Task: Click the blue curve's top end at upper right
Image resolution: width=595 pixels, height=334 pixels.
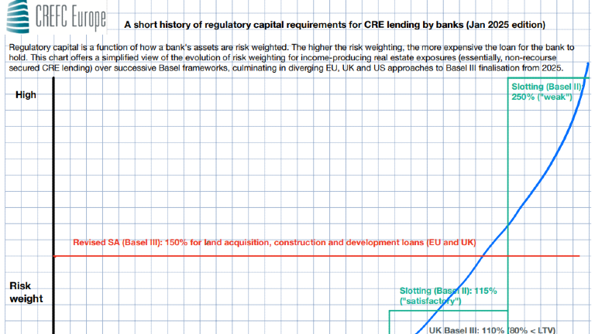Action: pyautogui.click(x=588, y=64)
